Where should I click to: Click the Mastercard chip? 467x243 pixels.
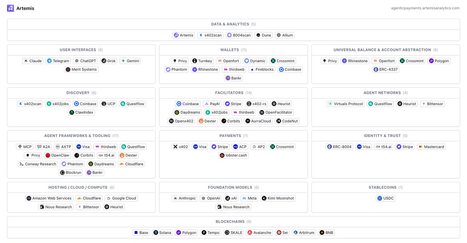pyautogui.click(x=431, y=146)
